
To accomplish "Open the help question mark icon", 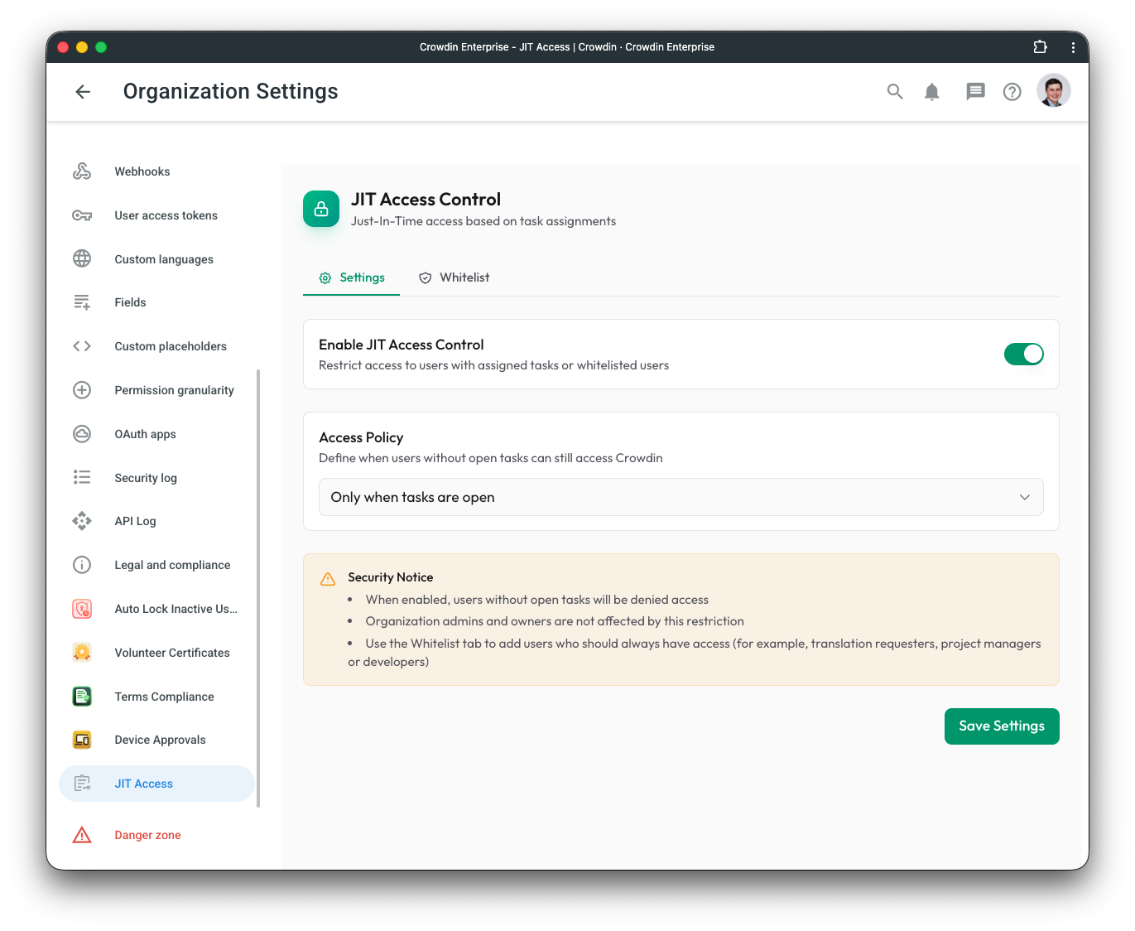I will tap(1012, 92).
